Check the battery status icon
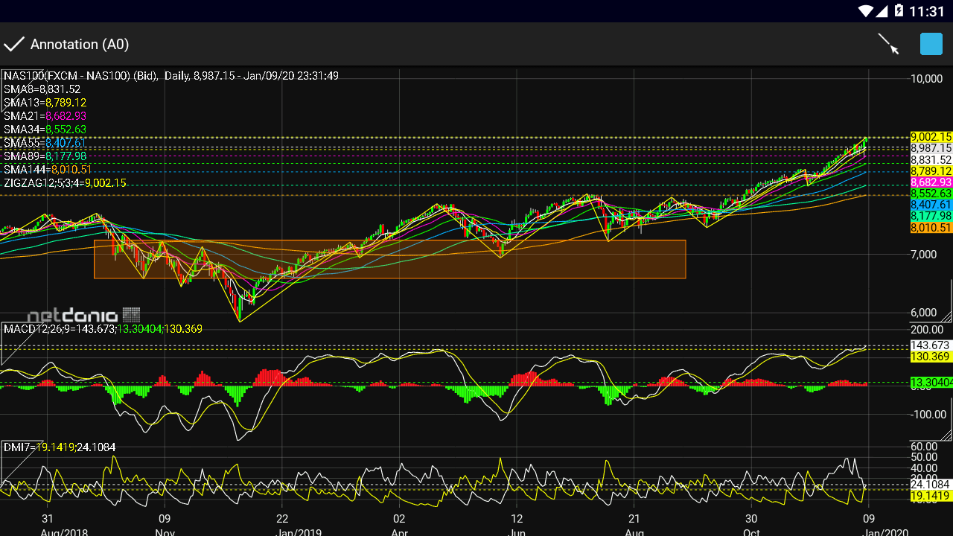The image size is (953, 536). [899, 11]
